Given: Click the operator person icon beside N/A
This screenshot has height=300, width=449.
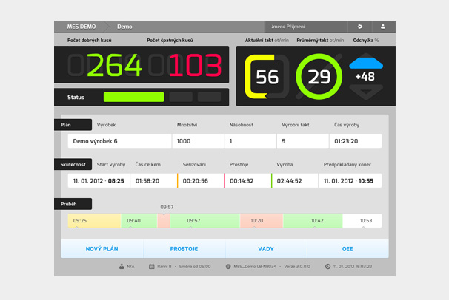Looking at the screenshot, I should 121,266.
